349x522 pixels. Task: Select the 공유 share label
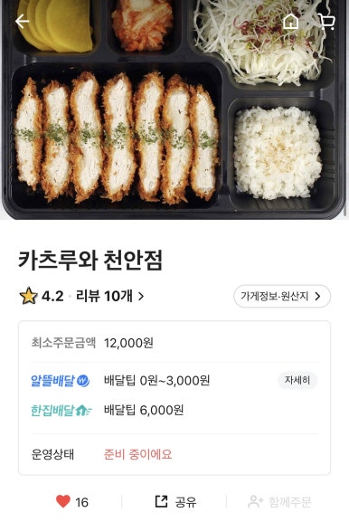[185, 502]
